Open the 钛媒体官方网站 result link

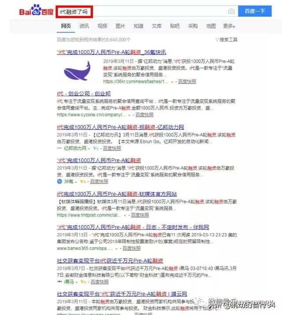coord(117,194)
